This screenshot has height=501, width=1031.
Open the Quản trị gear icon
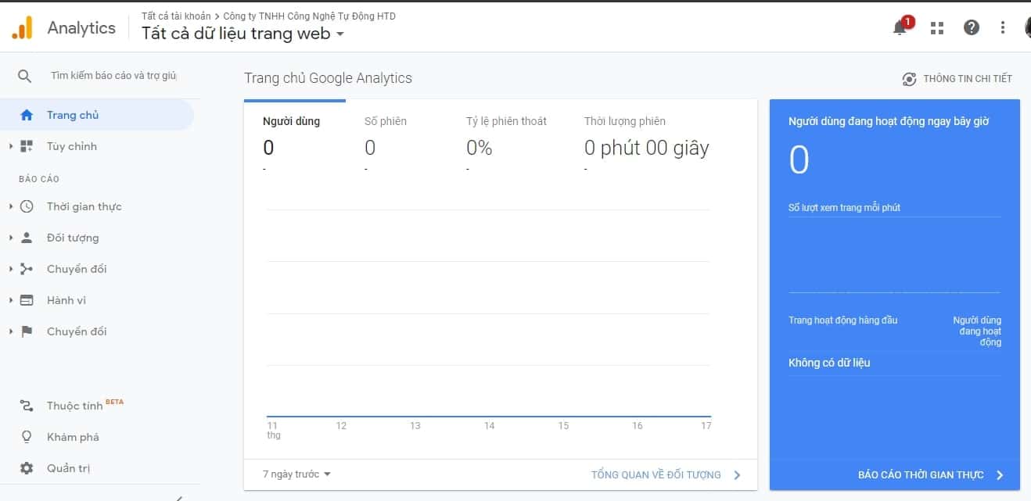click(x=25, y=467)
